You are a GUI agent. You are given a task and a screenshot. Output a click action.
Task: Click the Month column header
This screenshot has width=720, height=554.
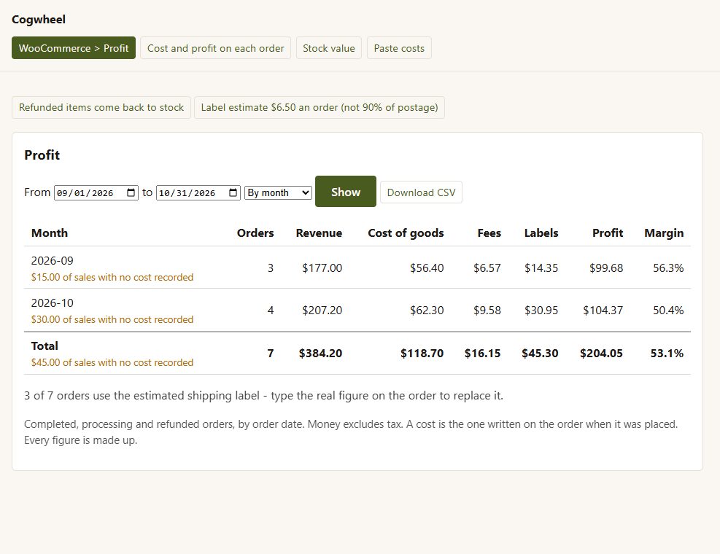click(x=50, y=233)
